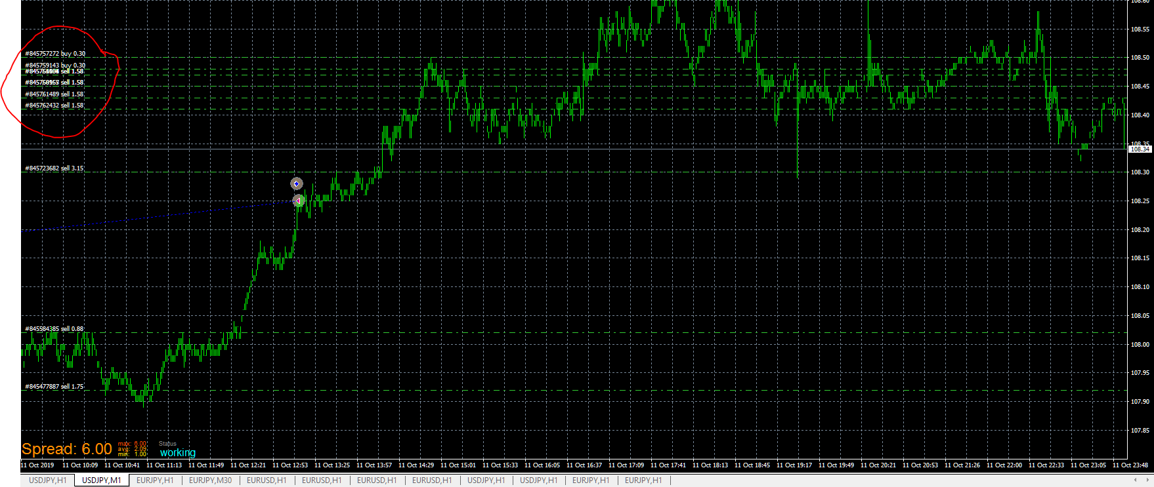Select order #845762432 sell 1.58 label
This screenshot has width=1154, height=487.
(54, 106)
